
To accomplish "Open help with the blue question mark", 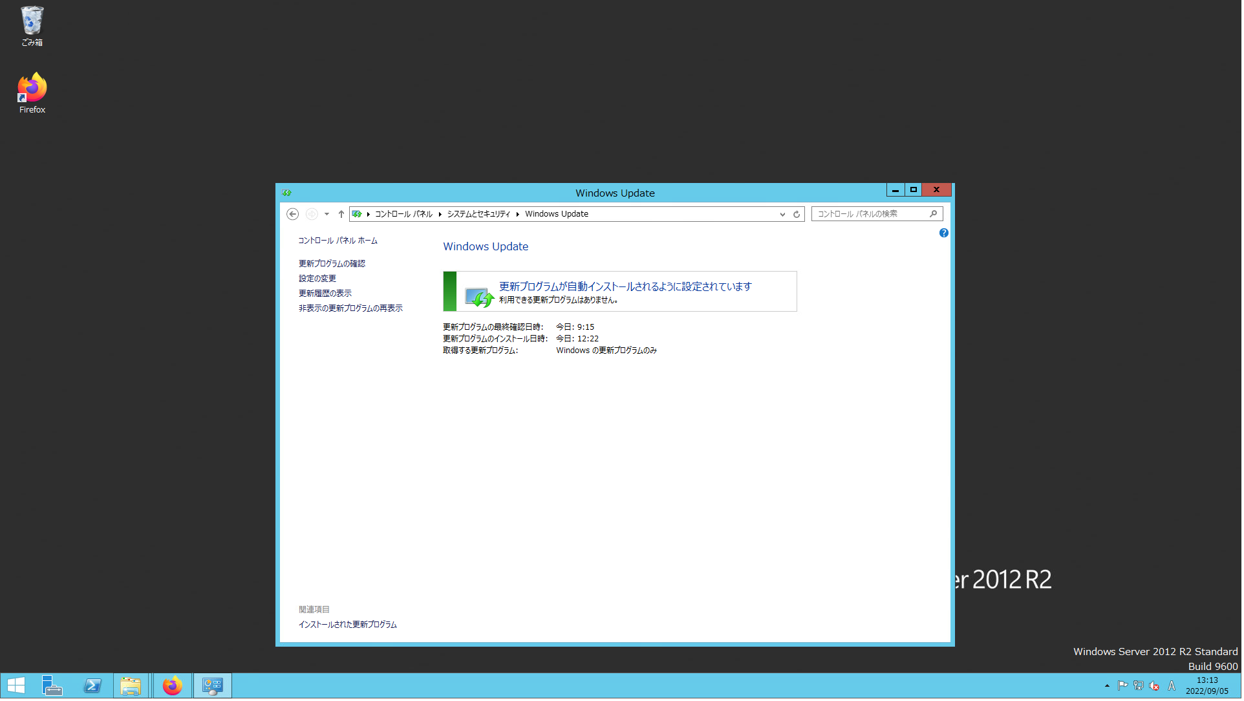I will point(945,233).
